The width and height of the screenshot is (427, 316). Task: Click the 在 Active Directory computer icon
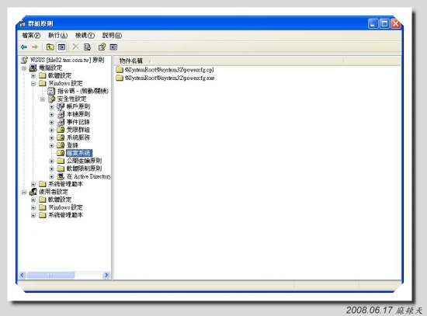tap(61, 176)
